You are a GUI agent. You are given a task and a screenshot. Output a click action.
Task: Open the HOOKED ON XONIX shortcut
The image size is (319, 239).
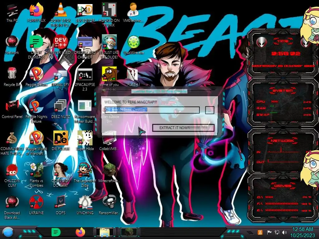pyautogui.click(x=109, y=10)
